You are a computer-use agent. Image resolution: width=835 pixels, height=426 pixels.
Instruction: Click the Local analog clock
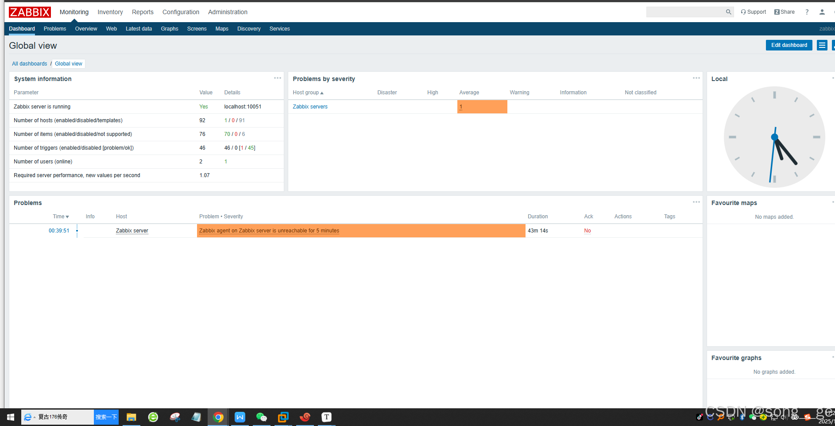(x=774, y=137)
